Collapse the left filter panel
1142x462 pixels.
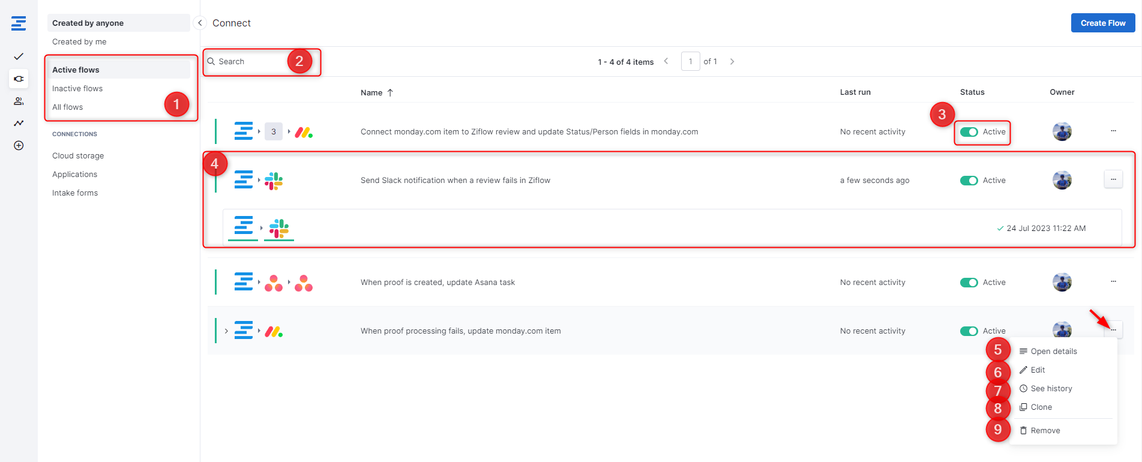pos(200,23)
